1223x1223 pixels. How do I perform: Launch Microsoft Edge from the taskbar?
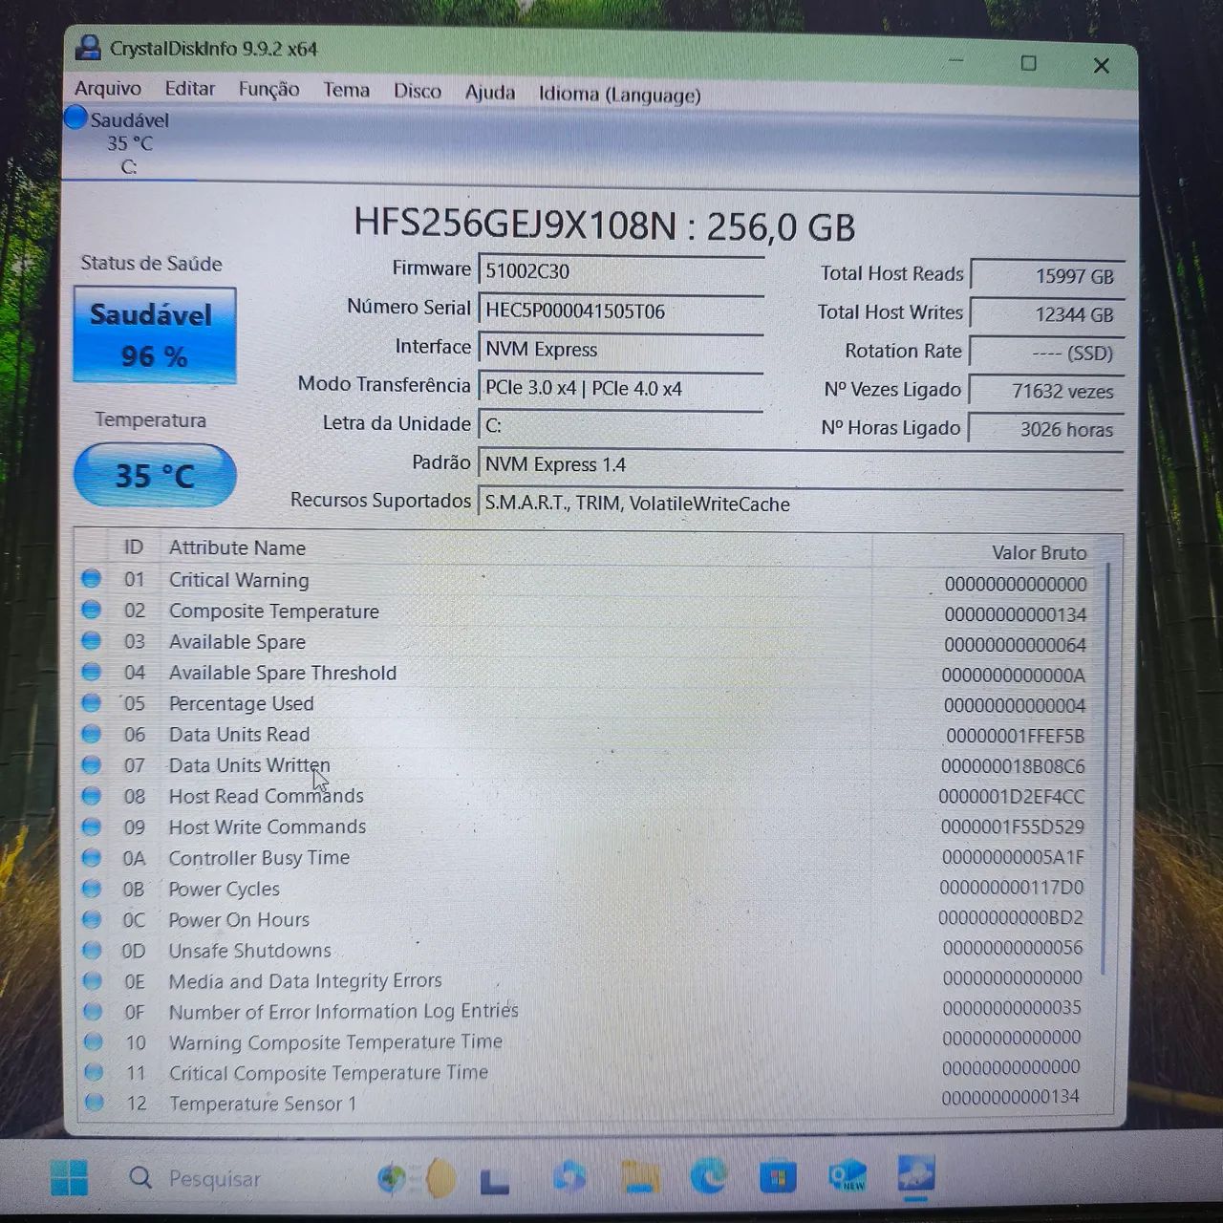(708, 1175)
